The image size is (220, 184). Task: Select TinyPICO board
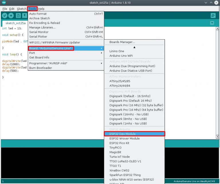tap(134, 148)
